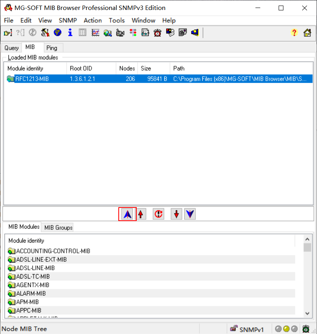The width and height of the screenshot is (317, 334).
Task: Click the single red up-arrow load button
Action: (x=141, y=214)
